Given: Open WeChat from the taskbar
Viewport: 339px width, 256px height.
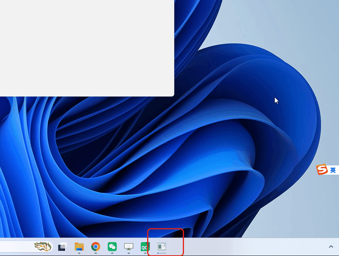Looking at the screenshot, I should coord(112,247).
